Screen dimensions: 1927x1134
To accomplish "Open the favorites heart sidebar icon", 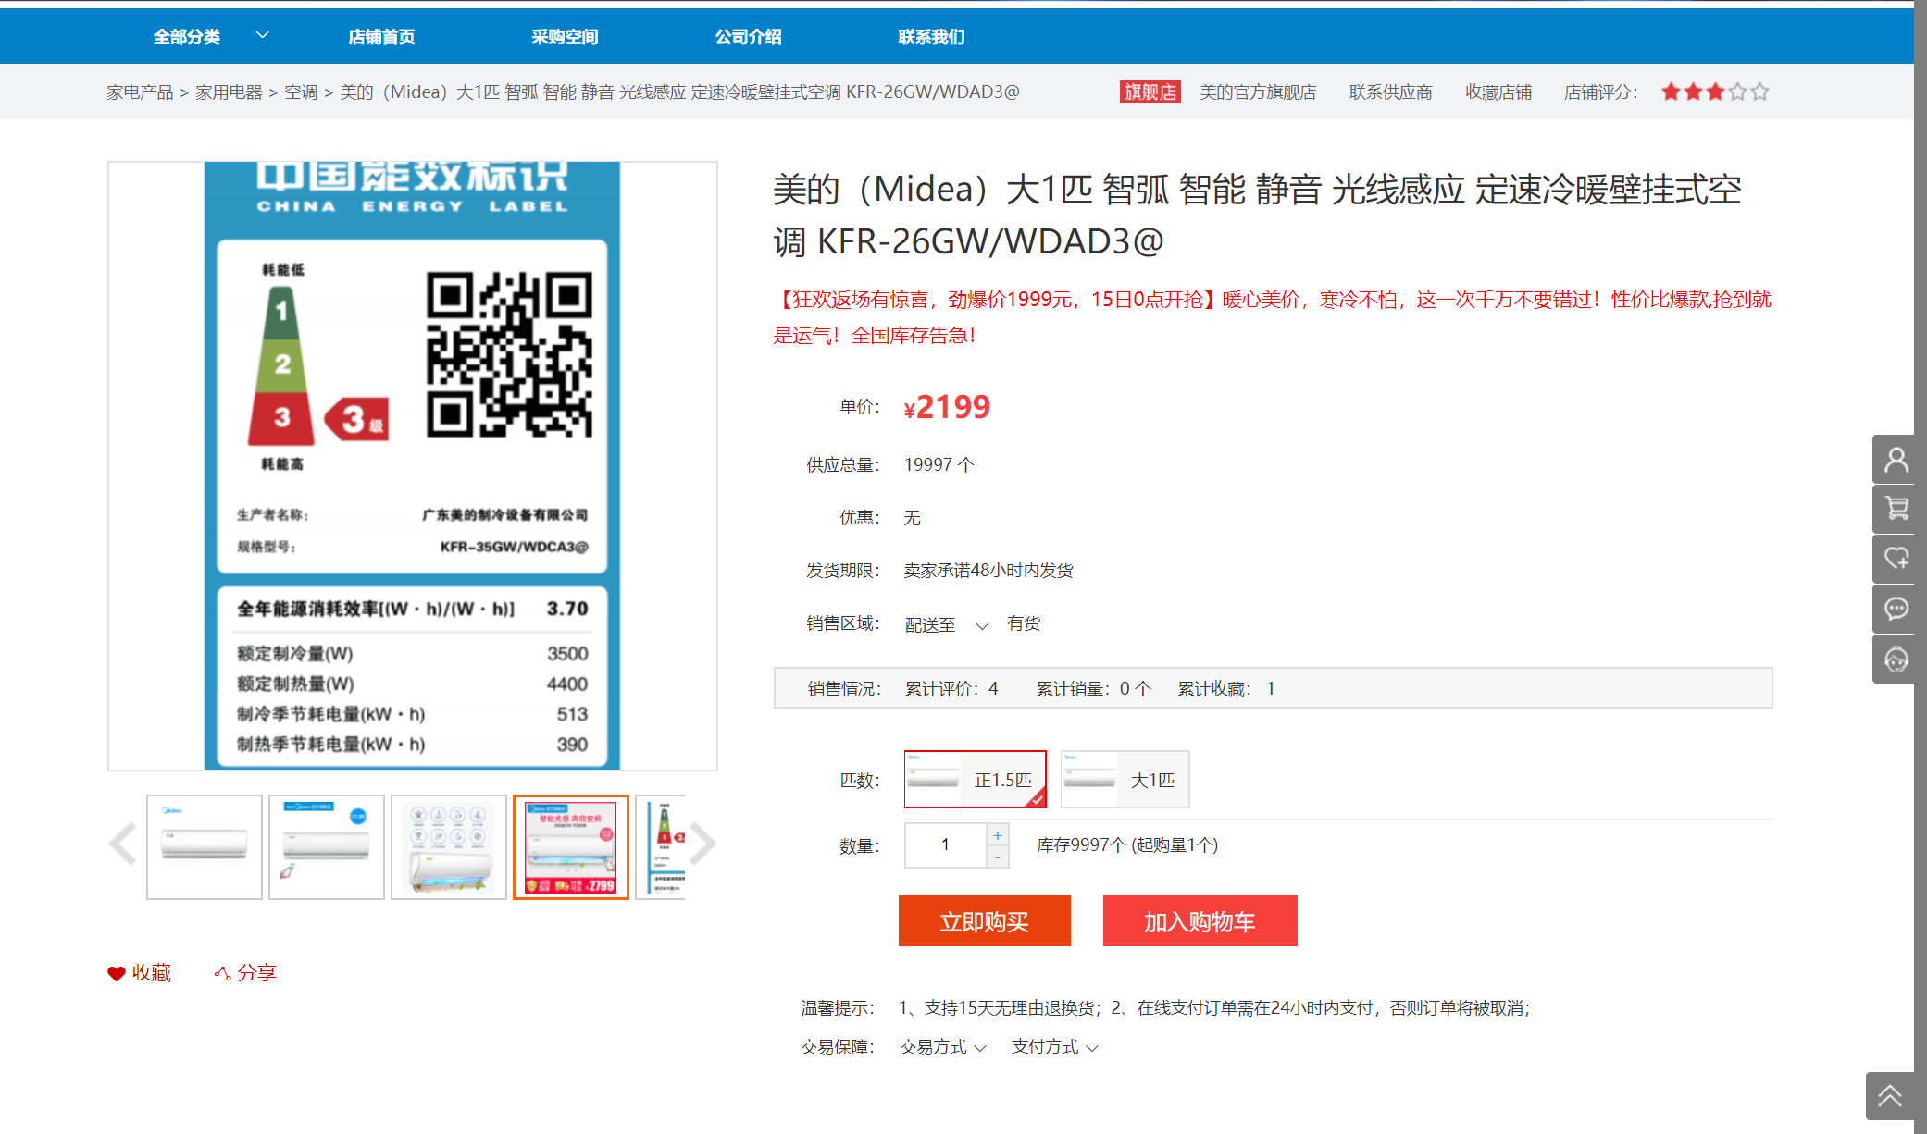I will [x=1896, y=559].
